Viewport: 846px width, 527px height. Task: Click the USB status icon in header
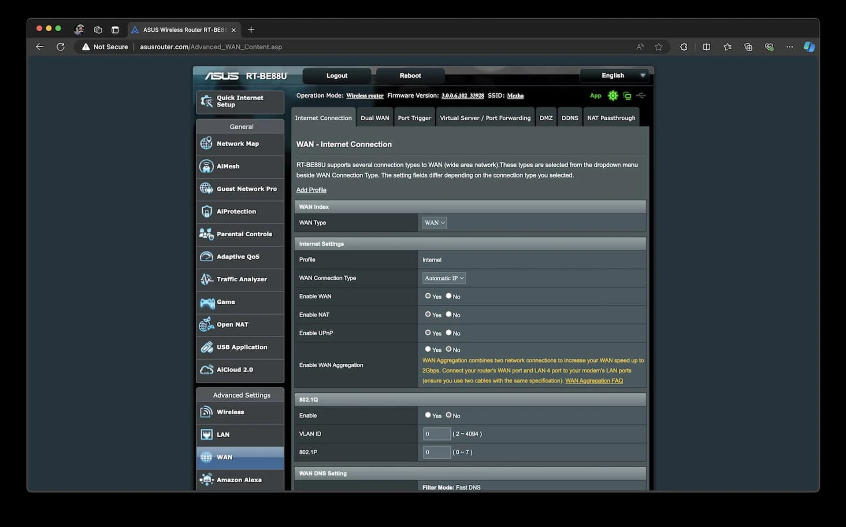click(641, 96)
